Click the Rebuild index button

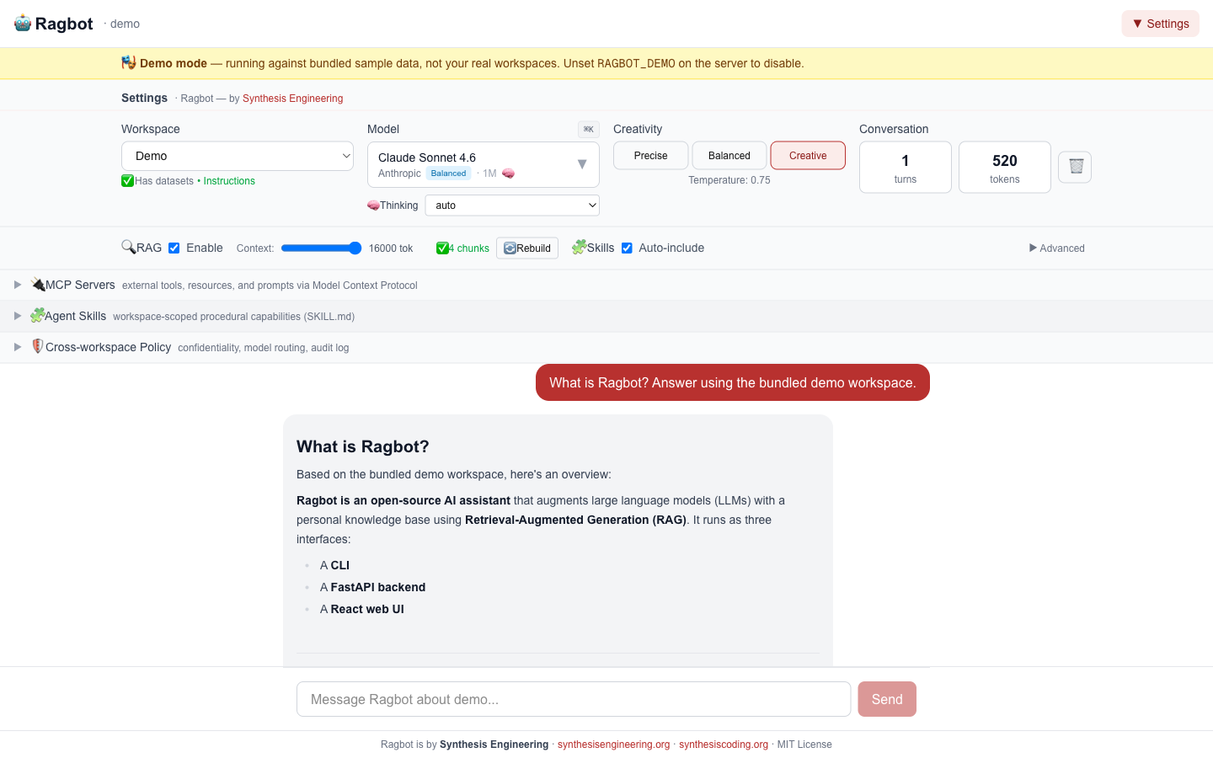(527, 248)
